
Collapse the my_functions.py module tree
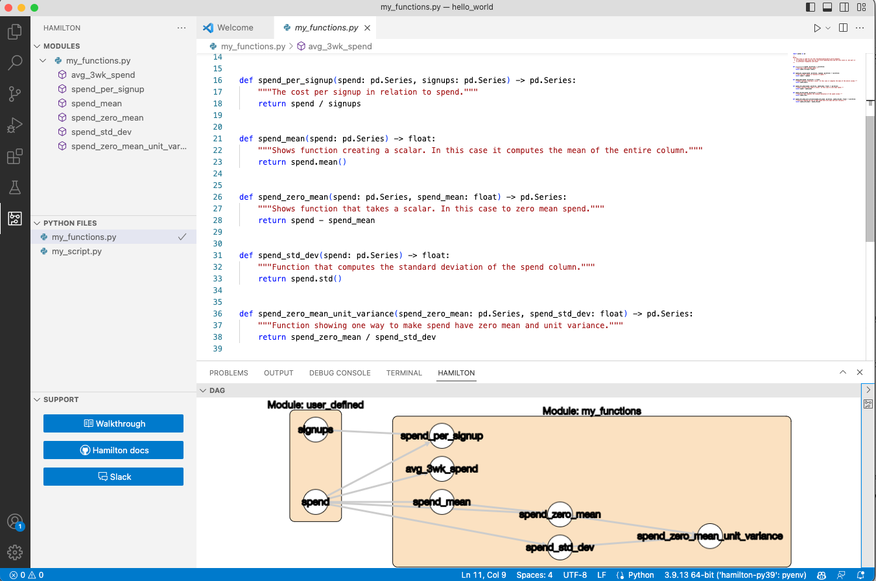[43, 60]
